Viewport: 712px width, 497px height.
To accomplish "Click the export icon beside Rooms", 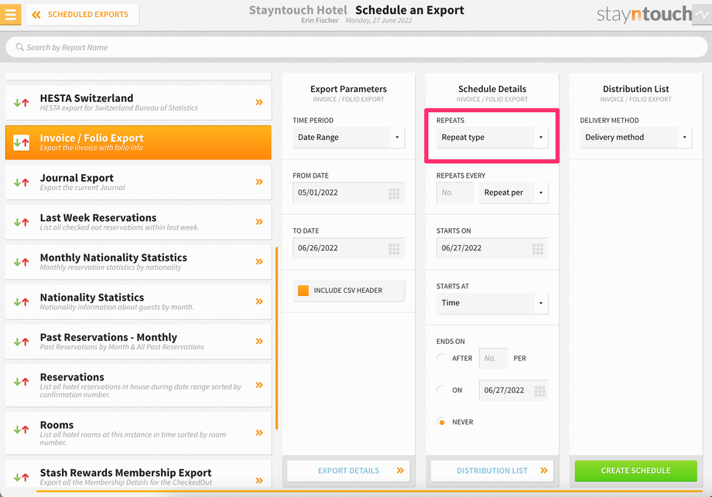I will click(22, 430).
